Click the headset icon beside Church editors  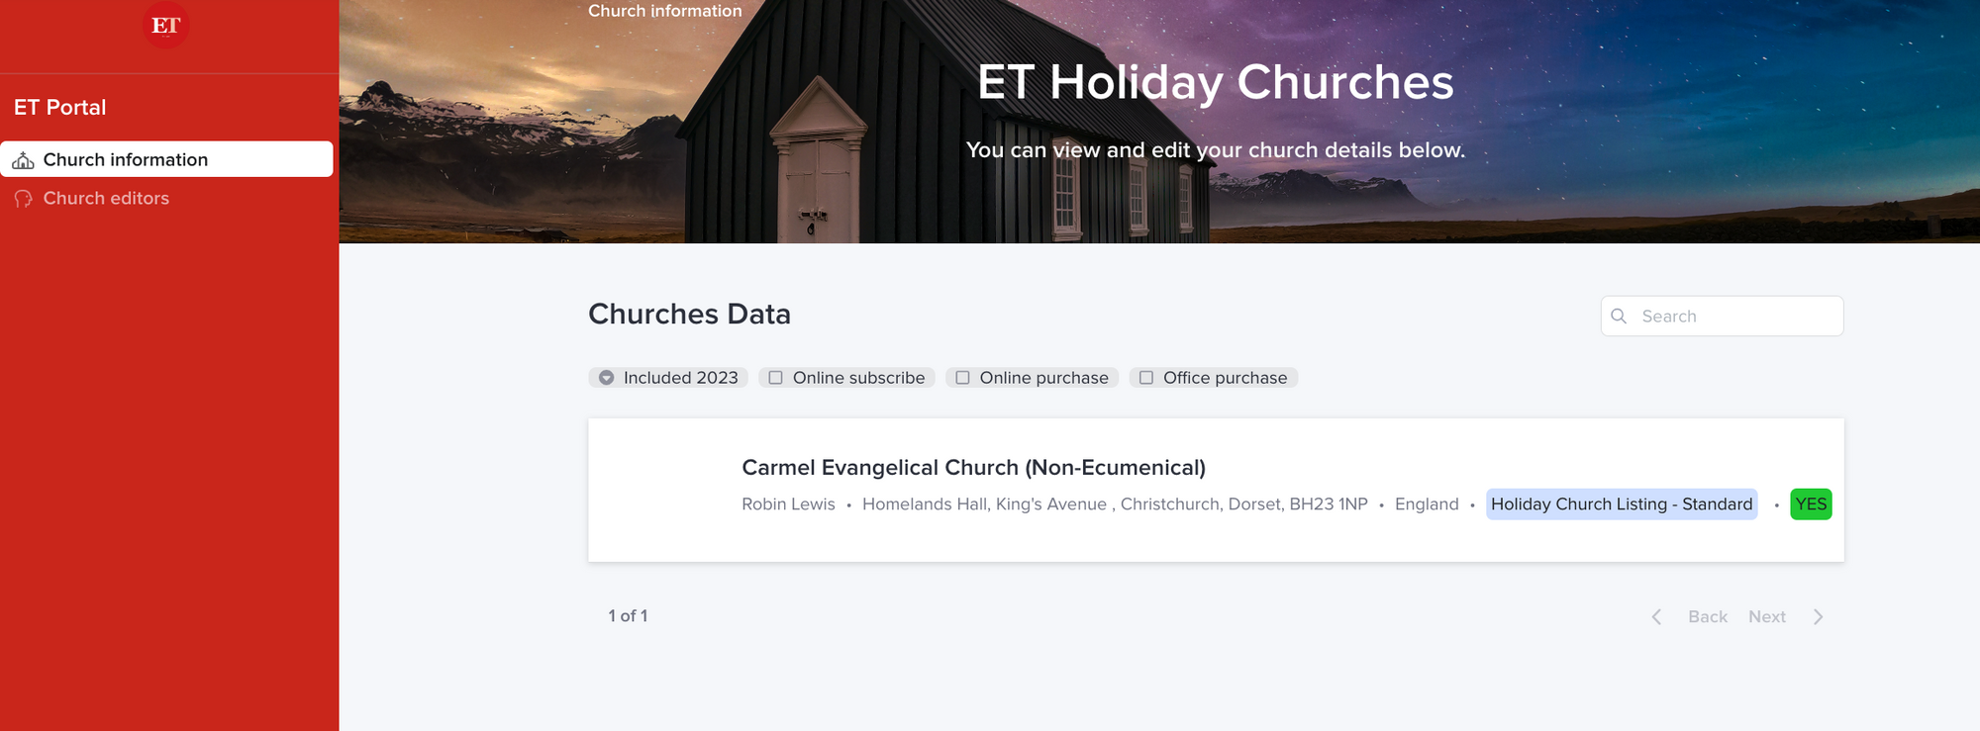24,199
